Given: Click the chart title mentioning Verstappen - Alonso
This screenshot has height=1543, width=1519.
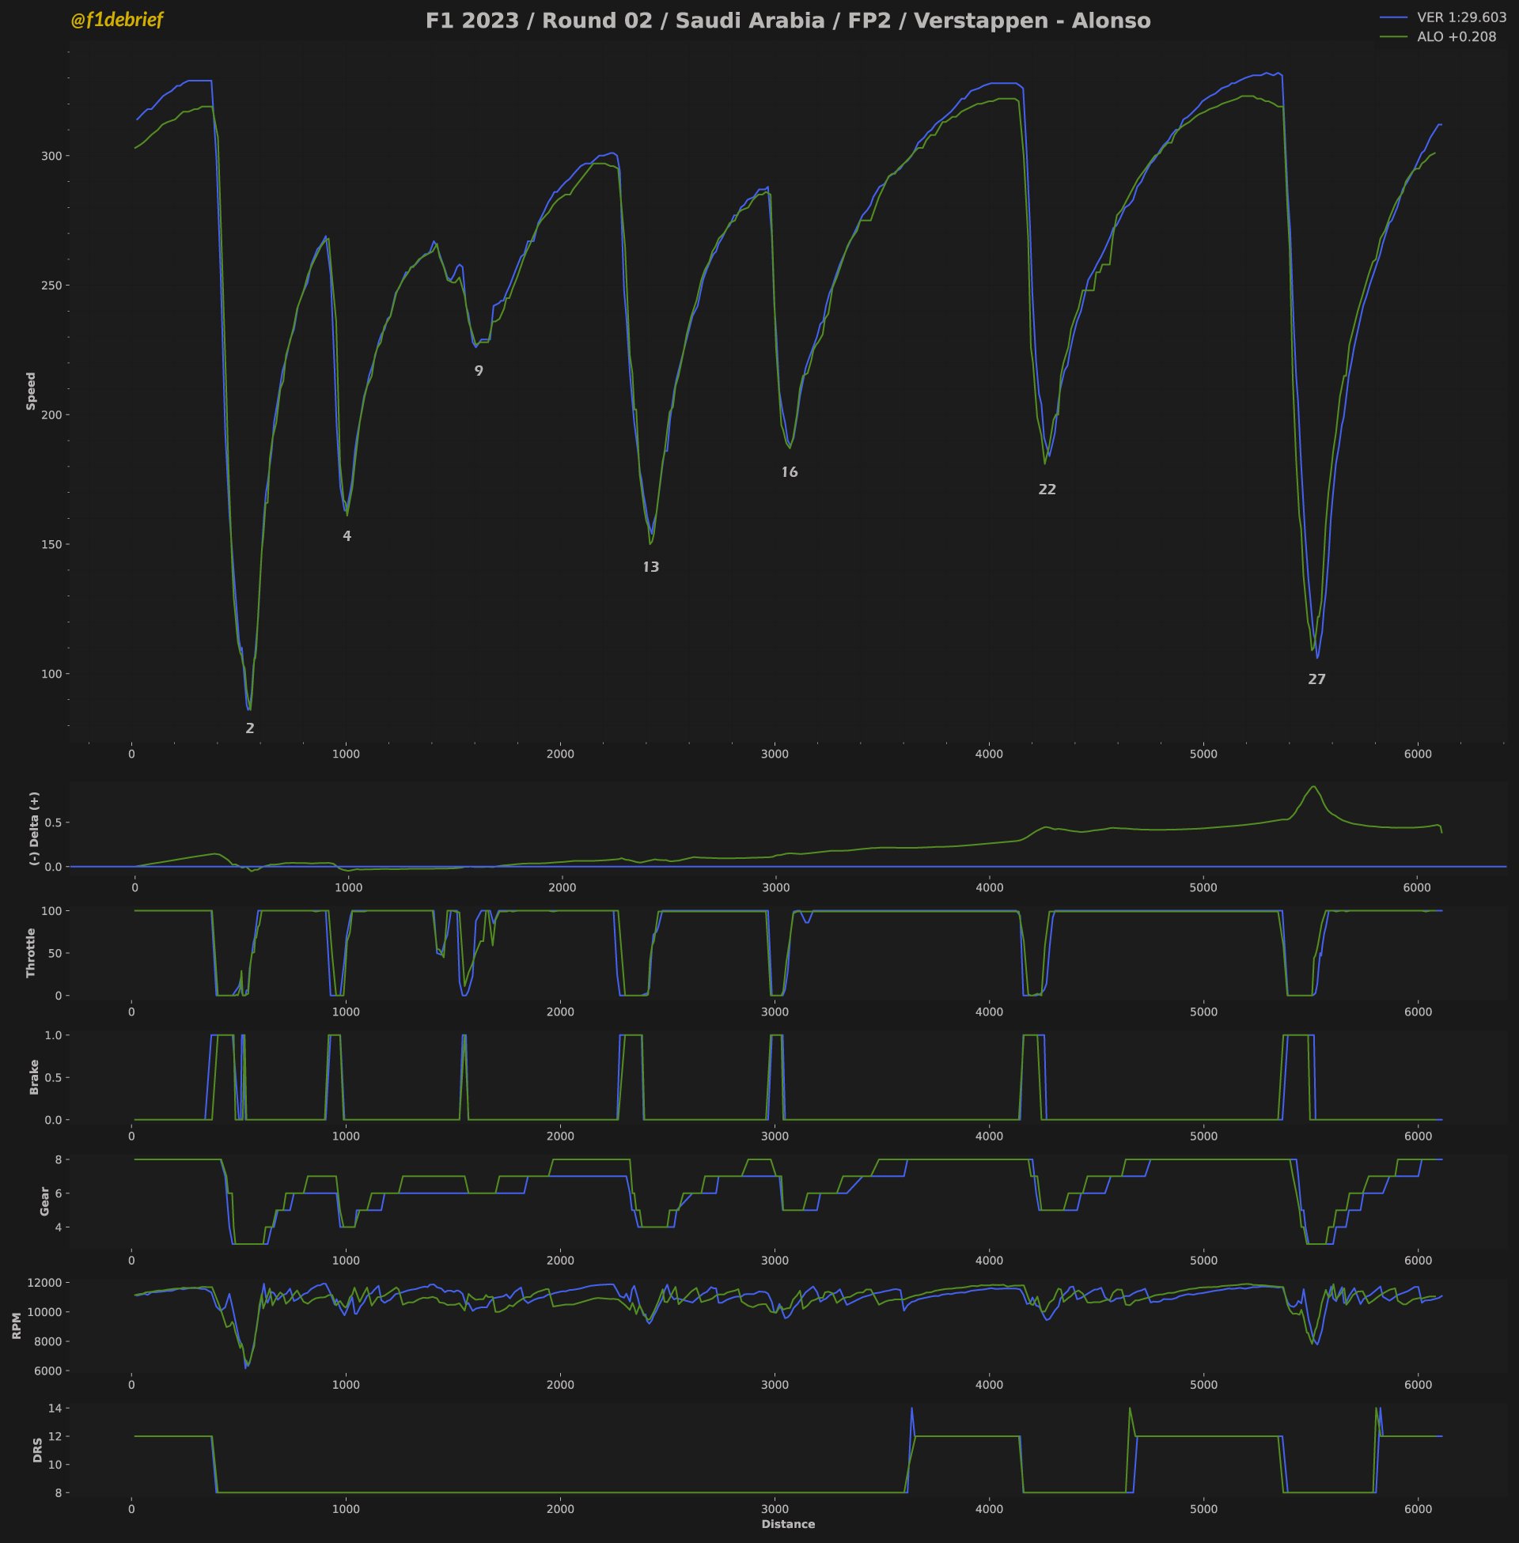Looking at the screenshot, I should (x=787, y=21).
